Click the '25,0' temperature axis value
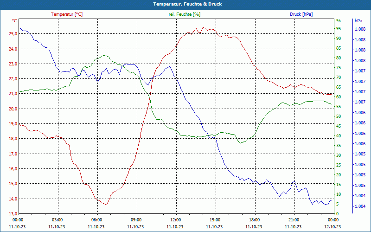Screen dimensions: 371x232 13,33
